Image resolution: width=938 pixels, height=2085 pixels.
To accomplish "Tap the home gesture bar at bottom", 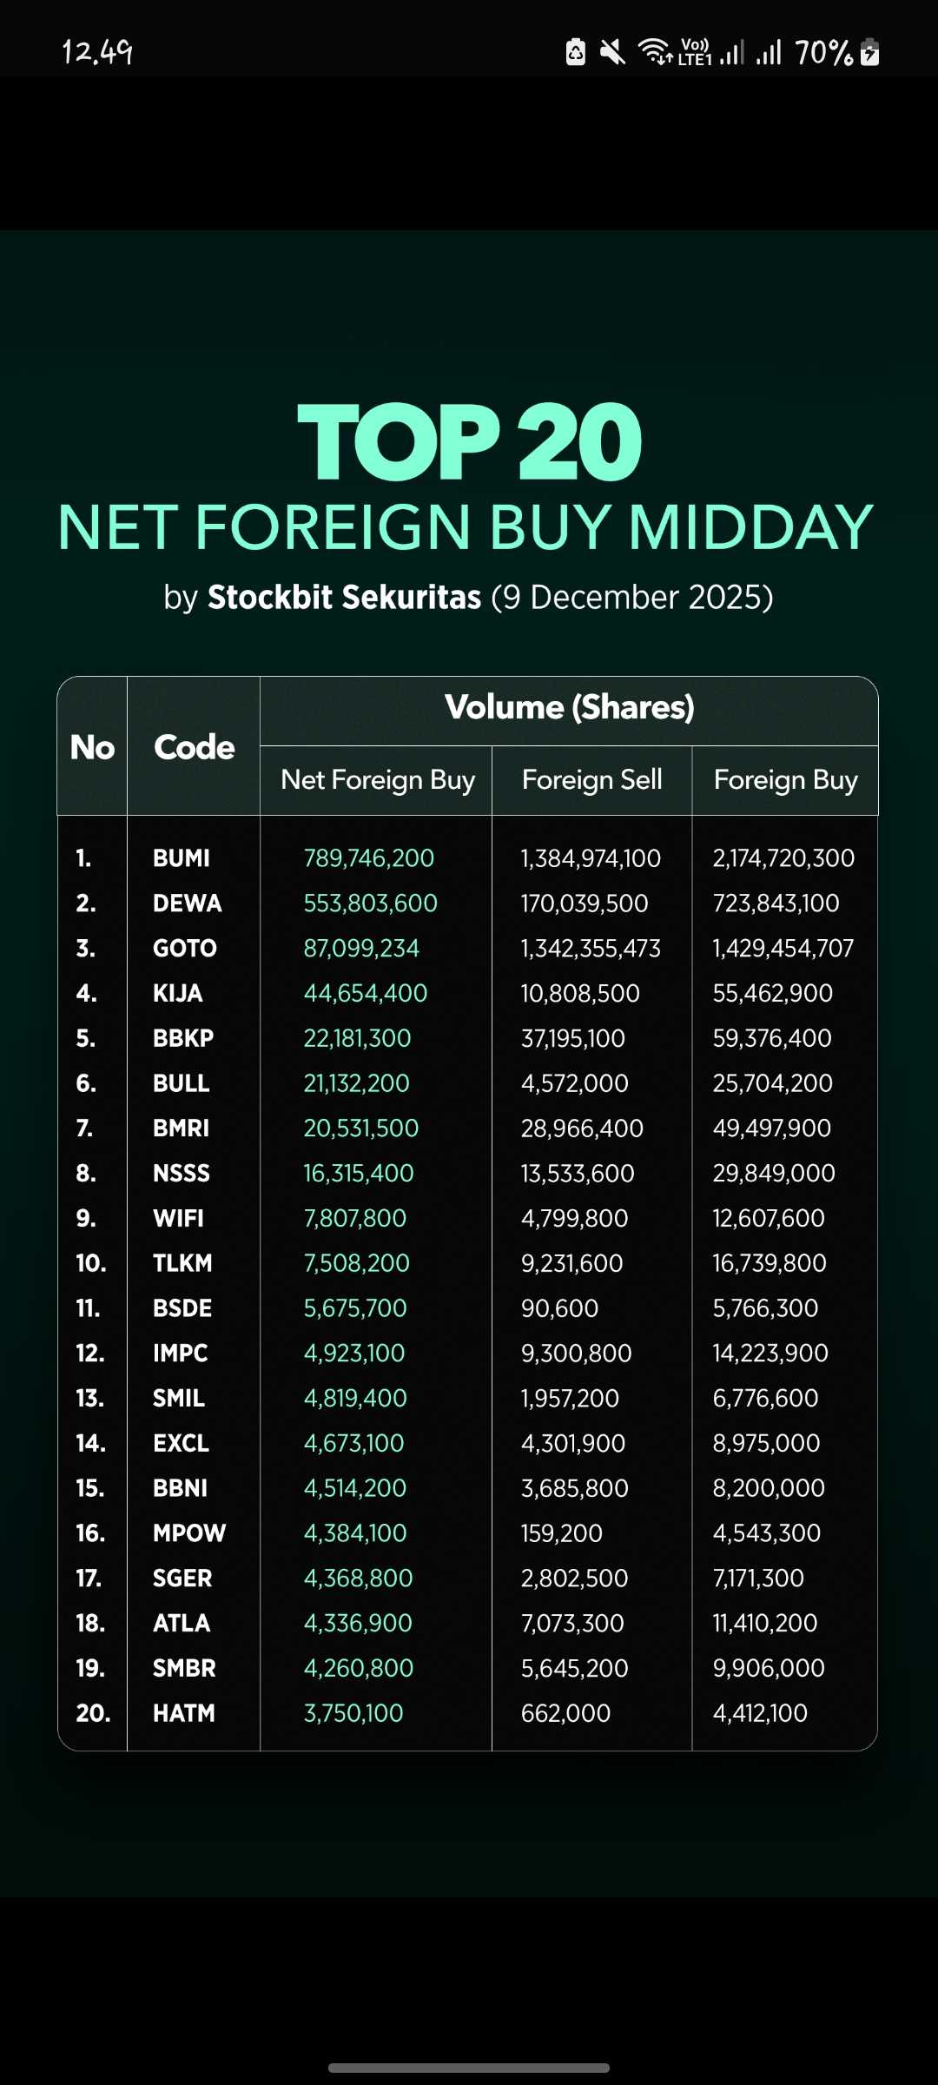I will click(469, 2068).
